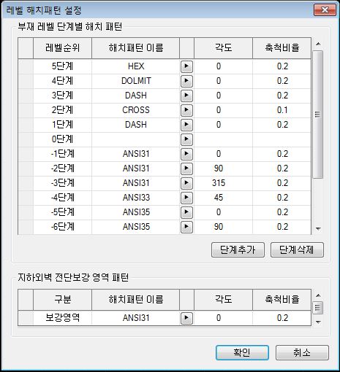340x372 pixels.
Task: Click scale cell 0.1 in 2단계 row
Action: point(282,110)
